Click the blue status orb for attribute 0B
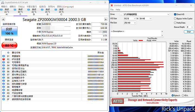The width and height of the screenshot is (195, 112). point(4,87)
